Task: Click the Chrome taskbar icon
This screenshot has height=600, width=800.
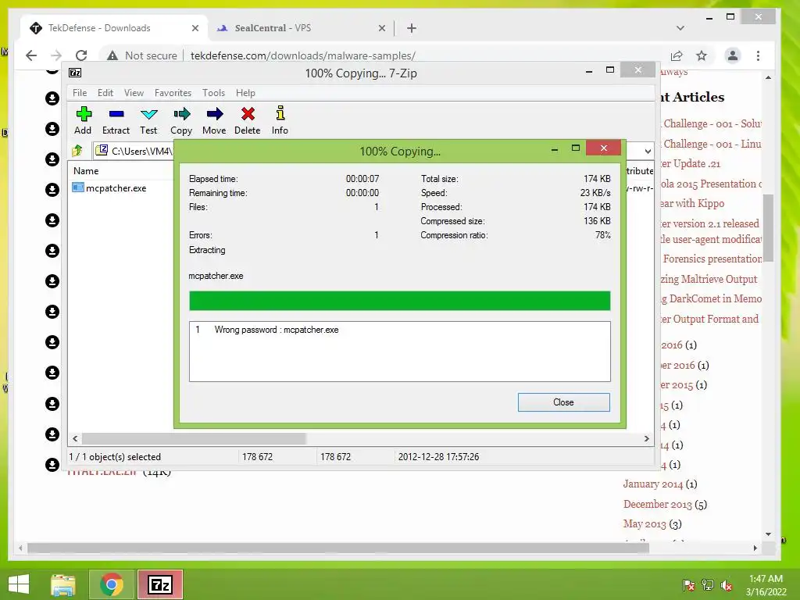Action: click(x=112, y=584)
